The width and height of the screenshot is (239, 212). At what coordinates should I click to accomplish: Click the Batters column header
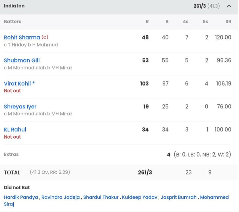12,22
